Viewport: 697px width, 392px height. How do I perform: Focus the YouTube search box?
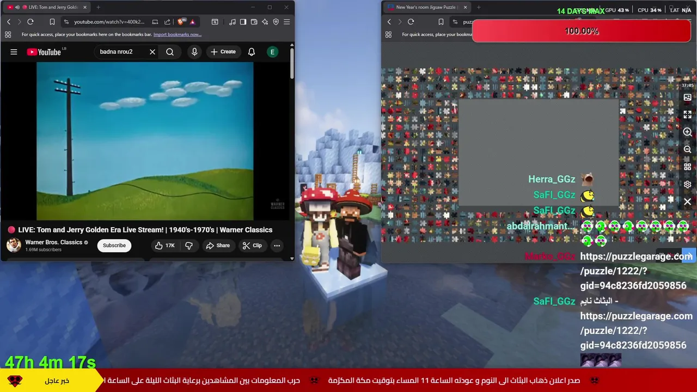pyautogui.click(x=122, y=52)
